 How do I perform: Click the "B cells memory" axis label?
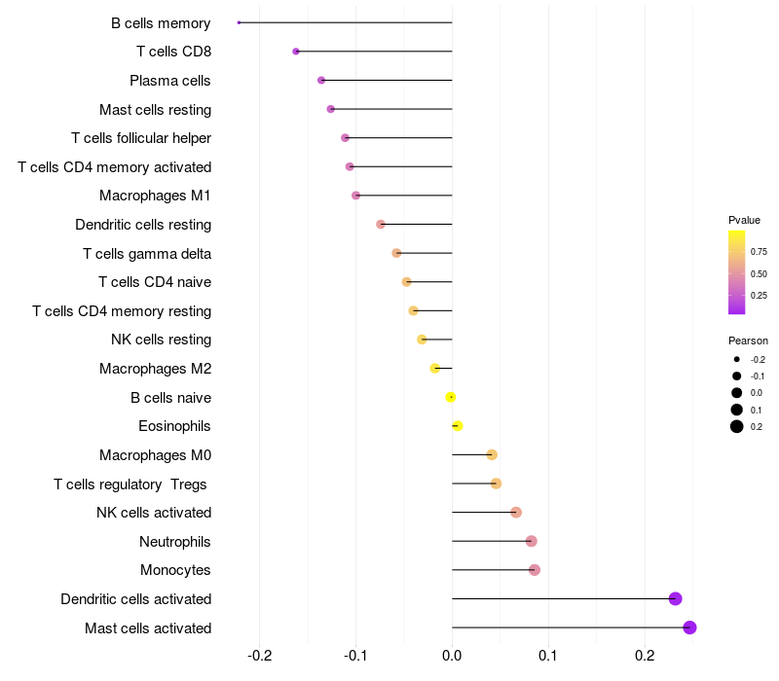click(161, 22)
